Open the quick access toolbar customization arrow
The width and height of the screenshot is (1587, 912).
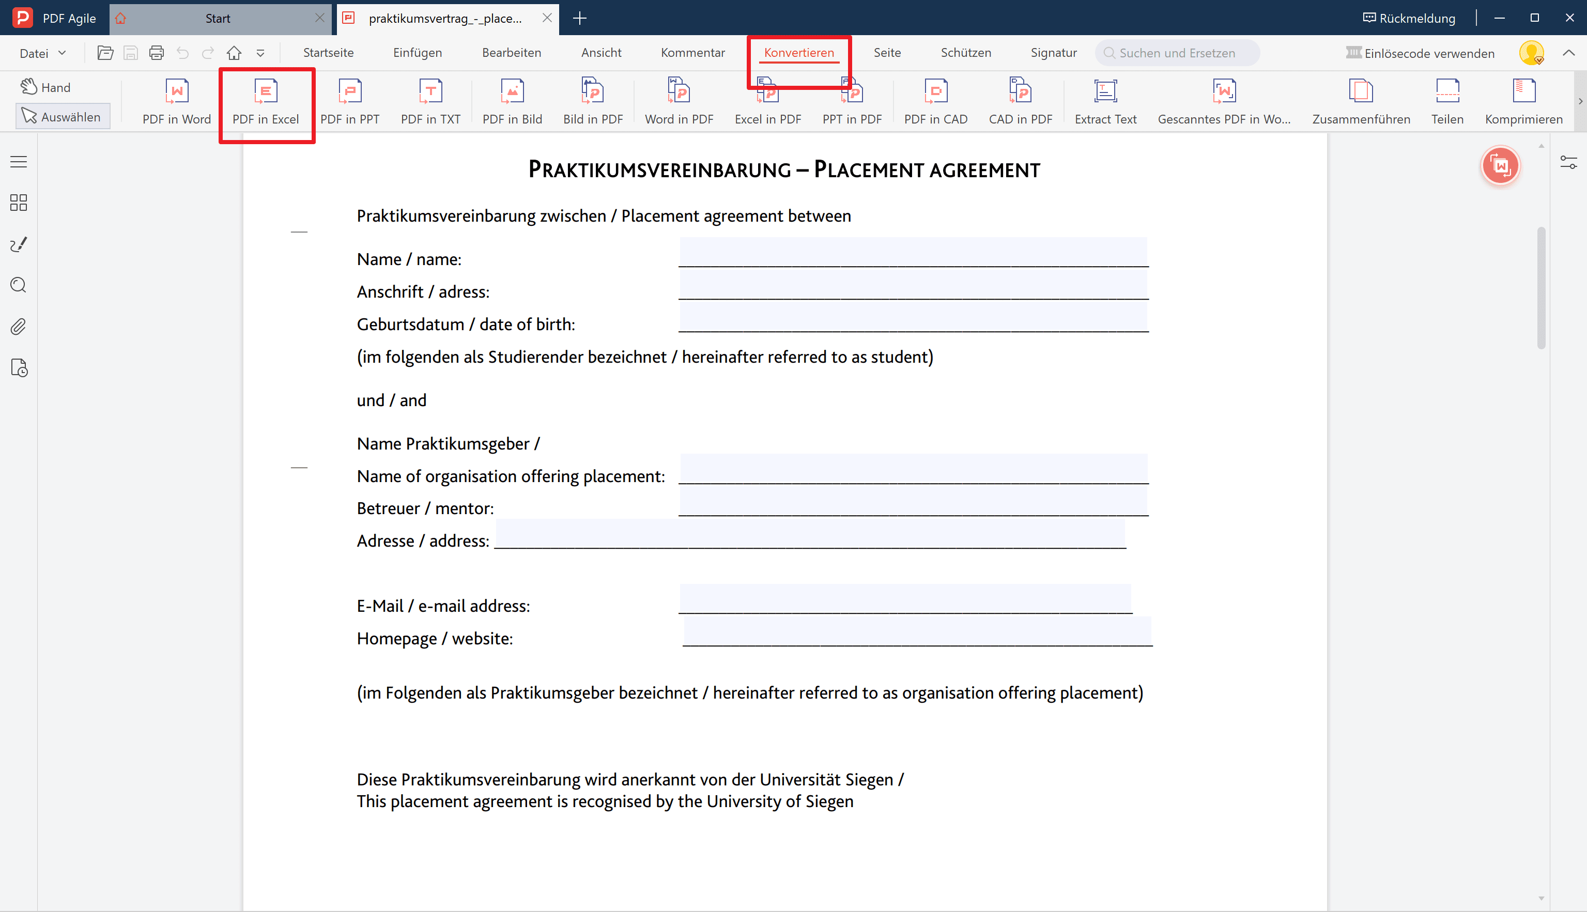click(x=260, y=53)
